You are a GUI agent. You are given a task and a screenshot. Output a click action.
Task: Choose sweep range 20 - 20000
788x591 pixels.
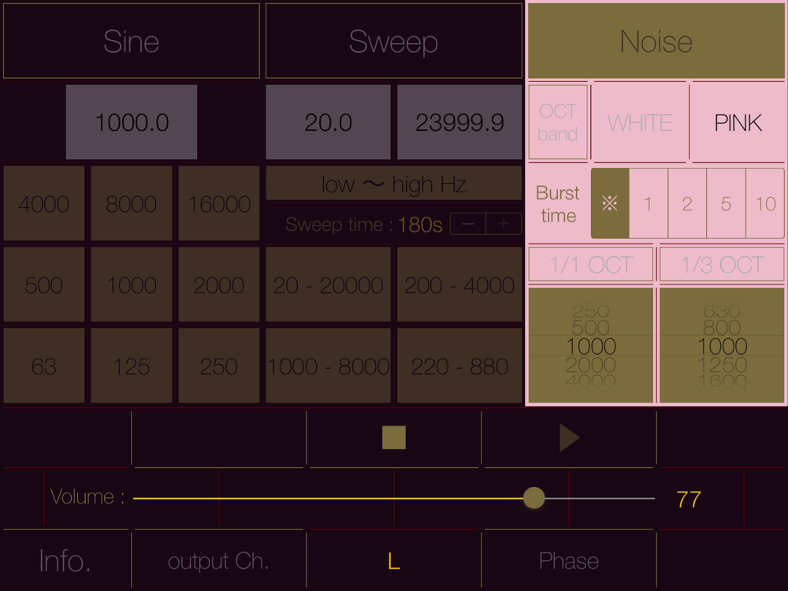(x=328, y=284)
